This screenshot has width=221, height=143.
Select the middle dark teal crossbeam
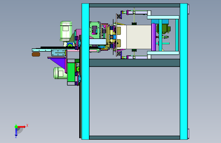click(x=135, y=63)
